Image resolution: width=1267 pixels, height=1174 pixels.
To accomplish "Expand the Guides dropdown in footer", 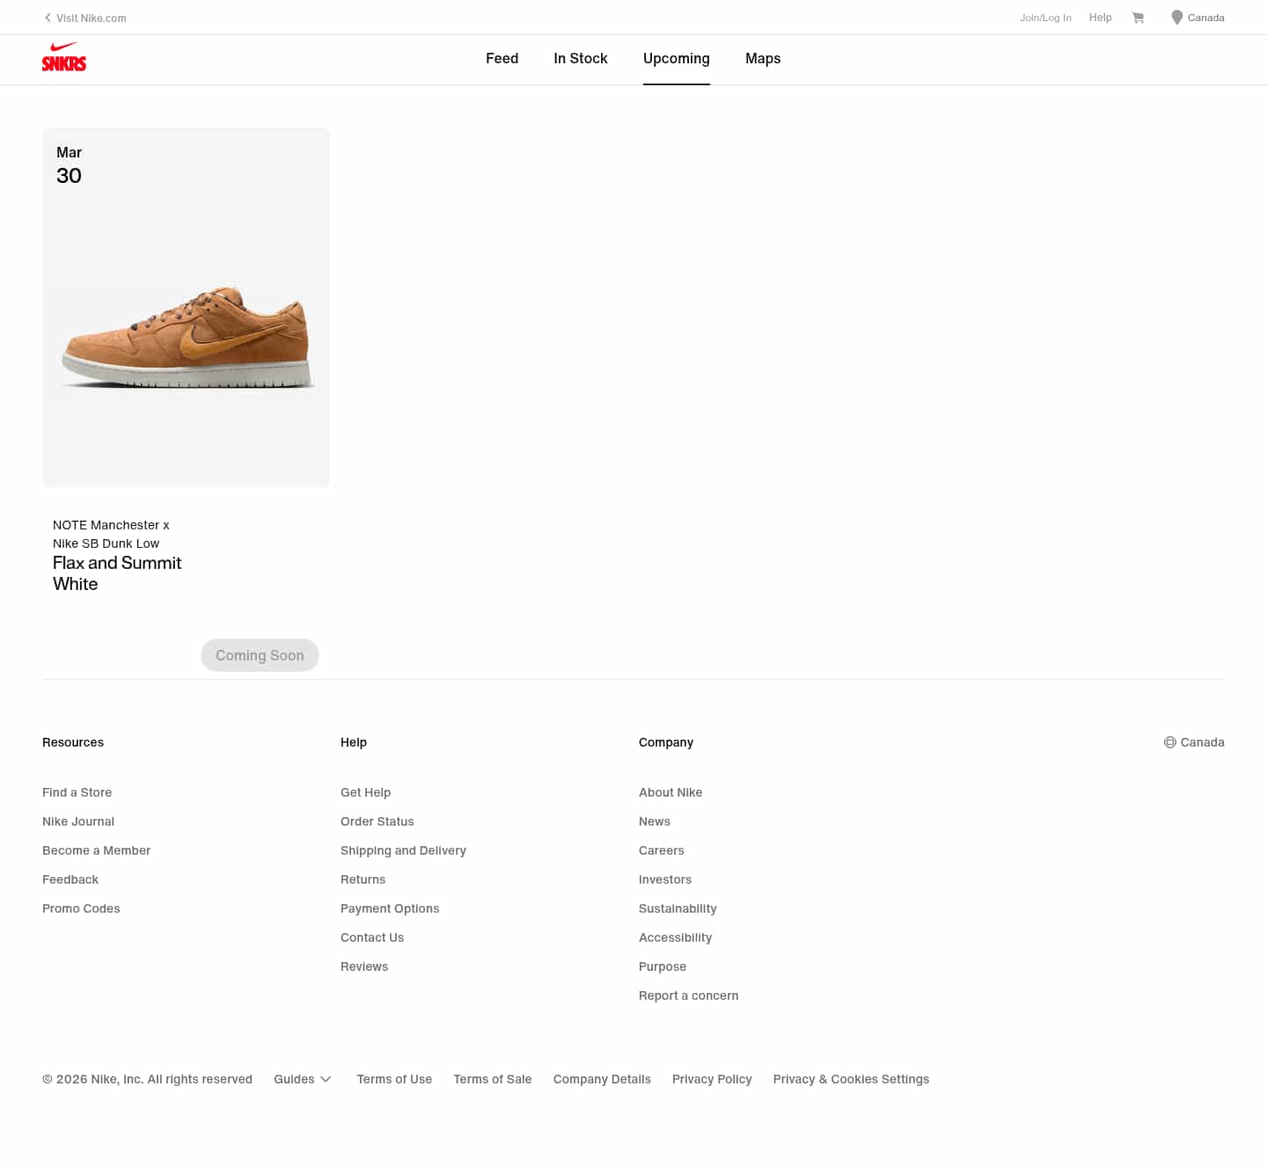I will [302, 1078].
